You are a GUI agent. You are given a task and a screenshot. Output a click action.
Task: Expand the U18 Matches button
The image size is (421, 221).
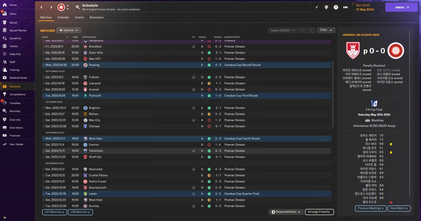(x=81, y=212)
